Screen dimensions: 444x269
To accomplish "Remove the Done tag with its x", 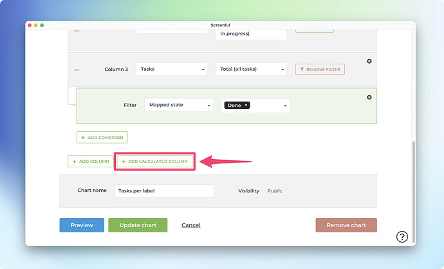I will (x=246, y=105).
